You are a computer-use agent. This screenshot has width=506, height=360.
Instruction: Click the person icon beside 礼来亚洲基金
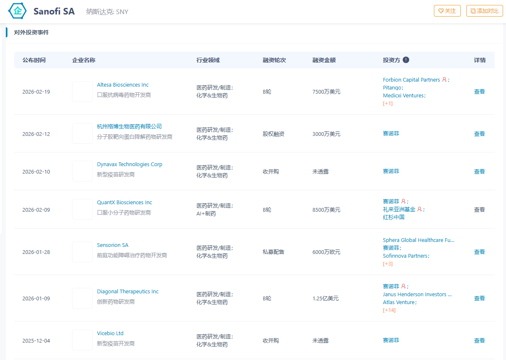419,209
